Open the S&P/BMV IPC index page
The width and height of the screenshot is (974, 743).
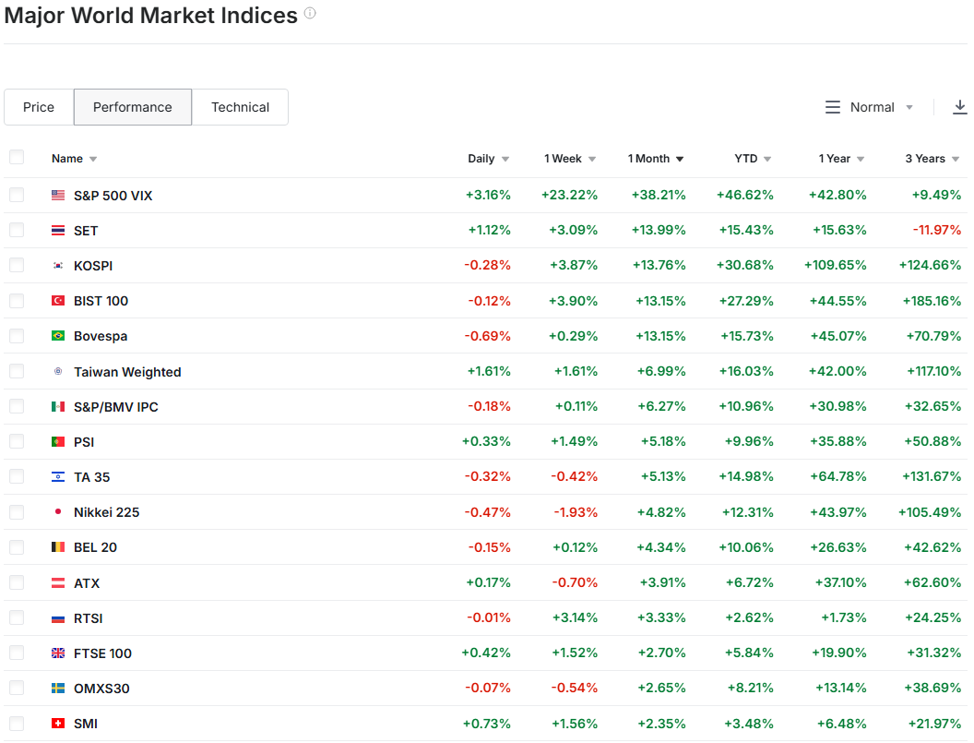coord(116,407)
